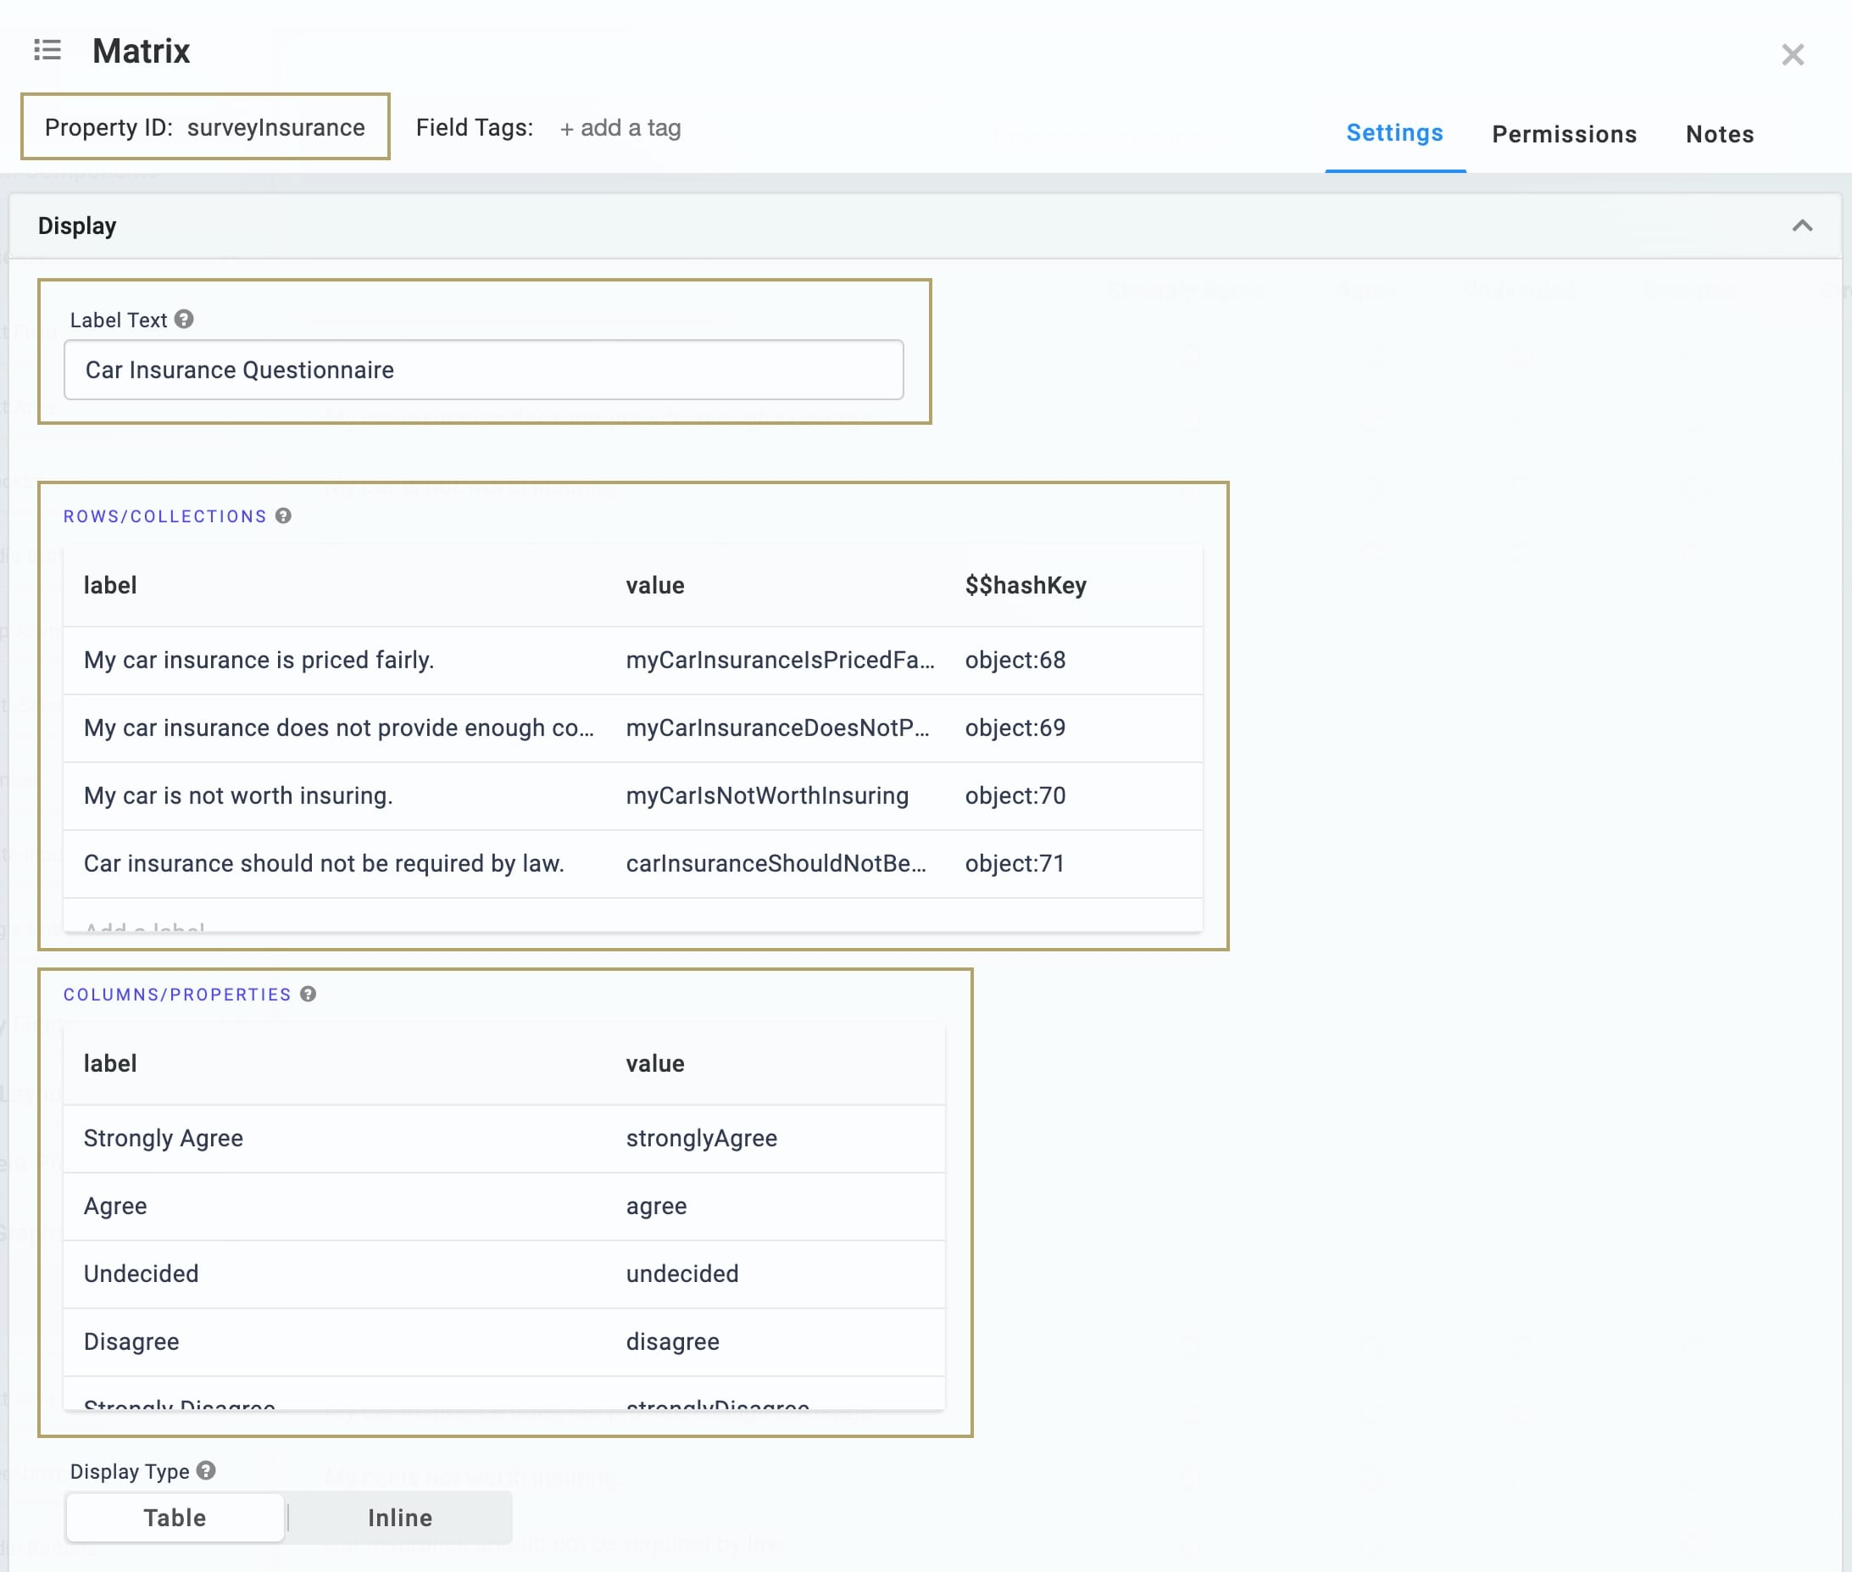Click help icon next to Display Type
The height and width of the screenshot is (1572, 1852).
pos(206,1470)
